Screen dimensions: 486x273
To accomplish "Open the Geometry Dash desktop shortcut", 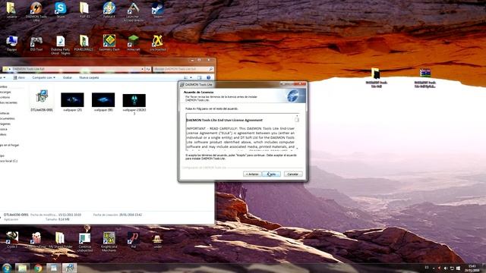I will 109,43.
